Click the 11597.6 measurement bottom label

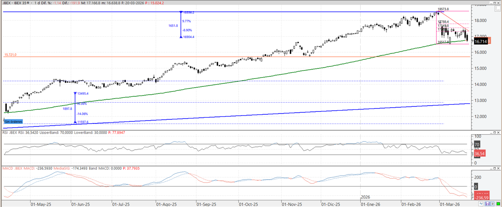(x=83, y=122)
